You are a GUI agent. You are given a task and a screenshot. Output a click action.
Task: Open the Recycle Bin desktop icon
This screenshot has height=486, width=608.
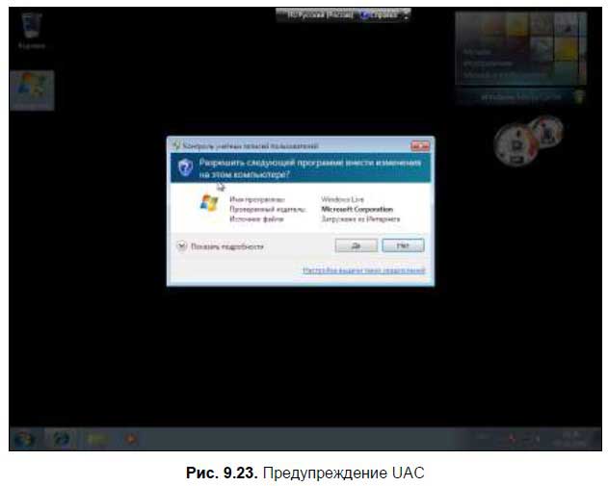32,31
